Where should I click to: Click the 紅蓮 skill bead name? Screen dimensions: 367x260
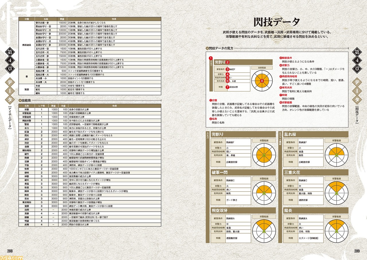pyautogui.click(x=27, y=132)
